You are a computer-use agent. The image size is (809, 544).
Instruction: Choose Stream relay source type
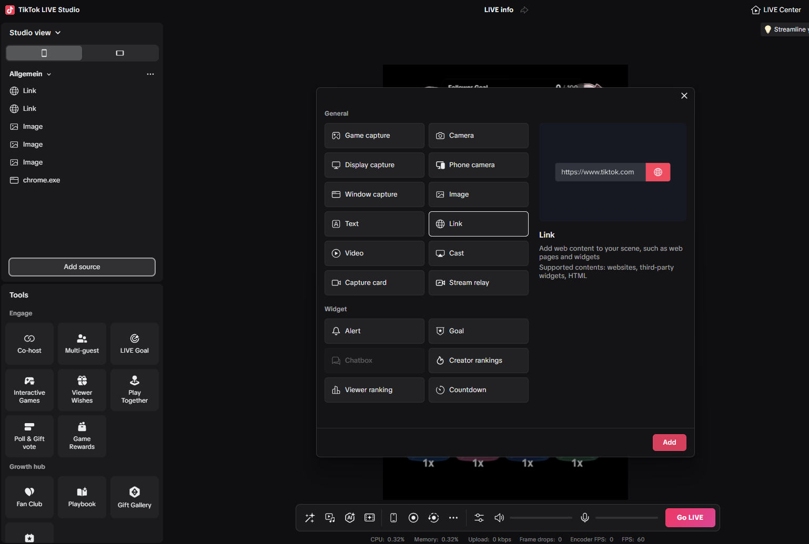479,283
